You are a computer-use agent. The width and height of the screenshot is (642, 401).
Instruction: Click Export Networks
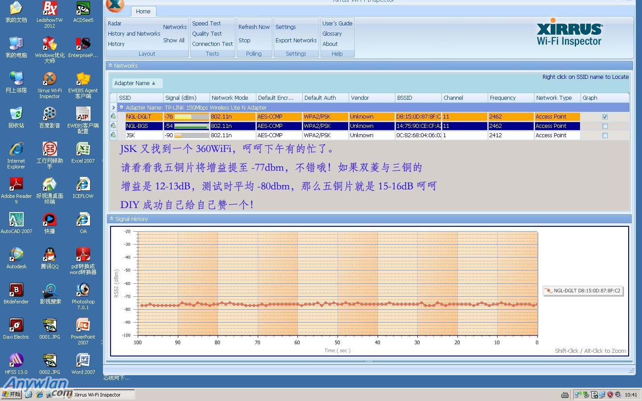[x=296, y=40]
